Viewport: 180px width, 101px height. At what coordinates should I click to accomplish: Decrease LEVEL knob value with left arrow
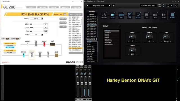click(128, 41)
